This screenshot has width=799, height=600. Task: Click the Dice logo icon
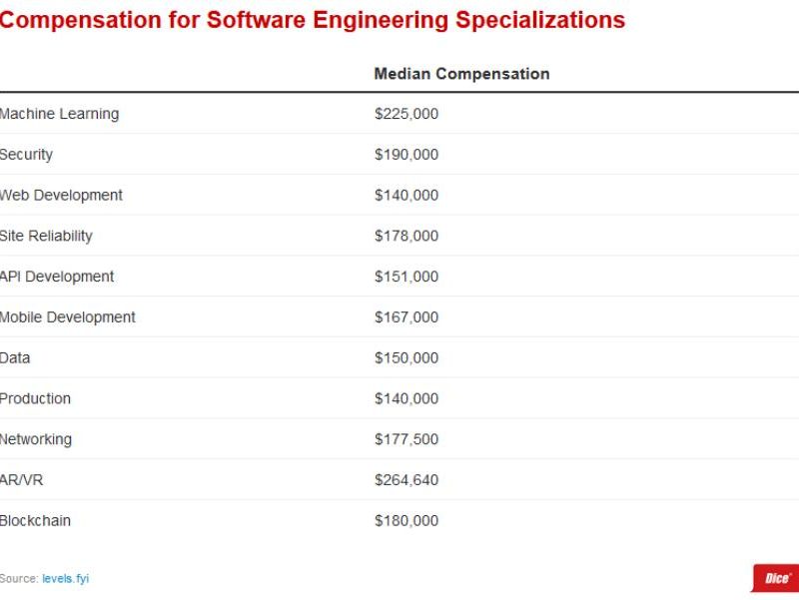point(776,578)
